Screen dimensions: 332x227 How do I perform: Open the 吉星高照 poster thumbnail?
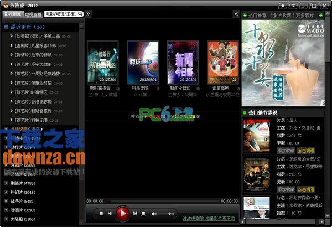tap(223, 63)
